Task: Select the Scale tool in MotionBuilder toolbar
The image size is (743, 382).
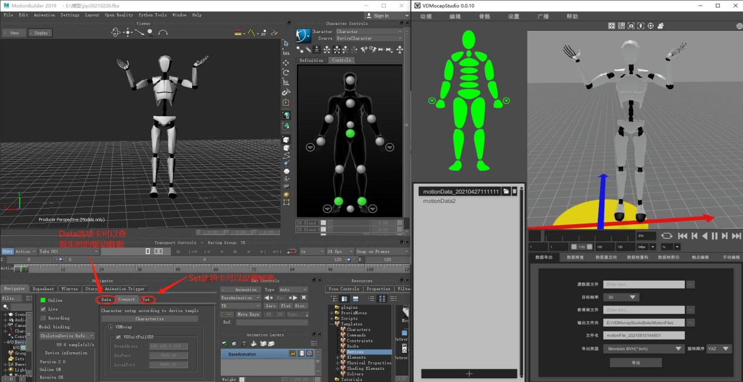Action: tap(286, 82)
